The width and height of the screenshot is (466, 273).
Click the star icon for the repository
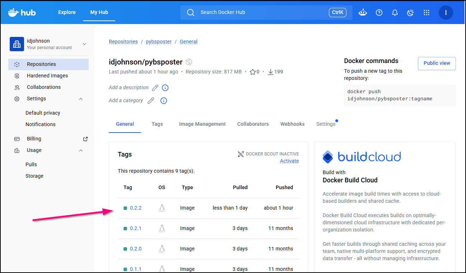(x=253, y=72)
